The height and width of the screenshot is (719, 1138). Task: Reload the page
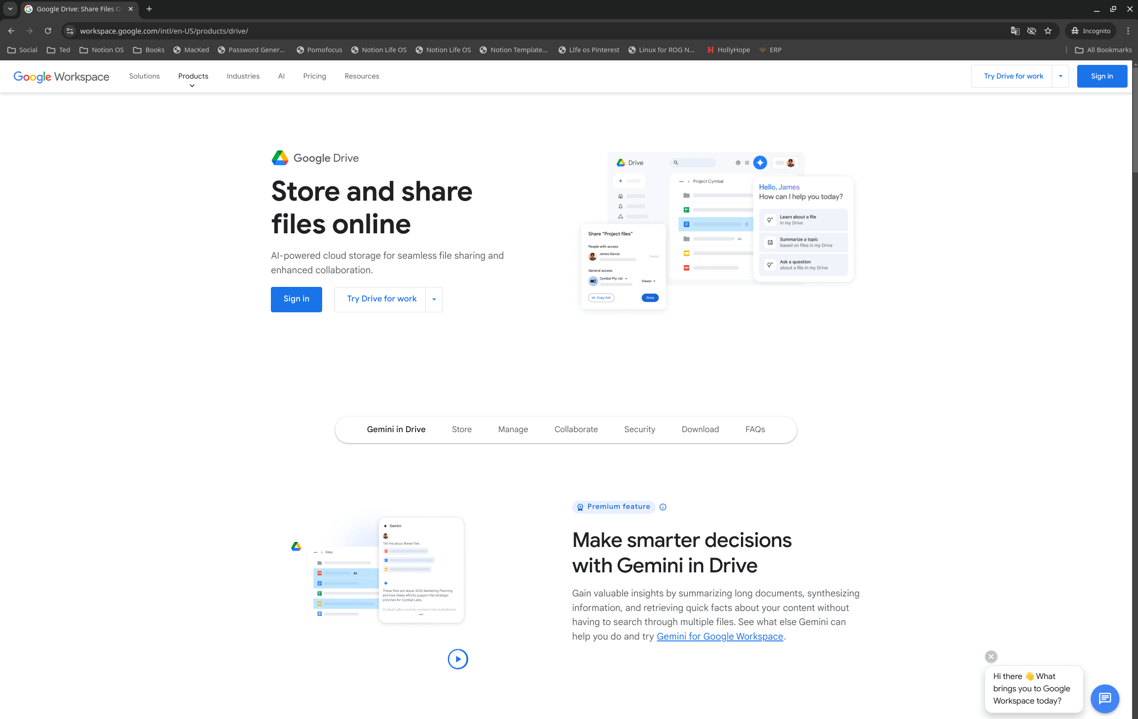point(48,31)
